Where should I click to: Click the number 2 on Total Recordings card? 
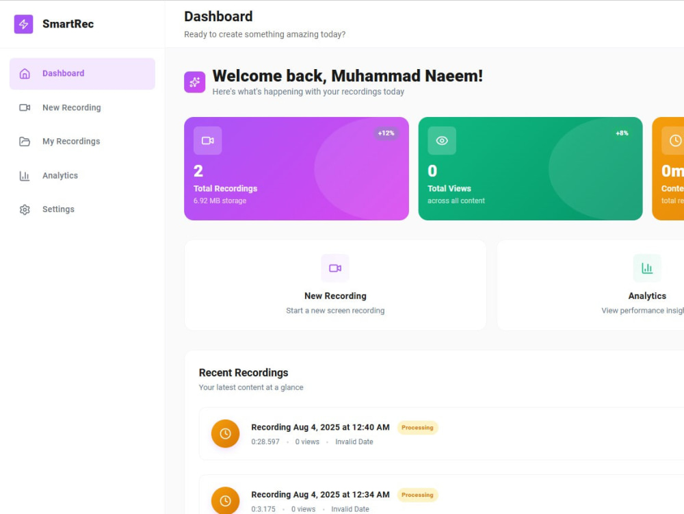pos(198,170)
